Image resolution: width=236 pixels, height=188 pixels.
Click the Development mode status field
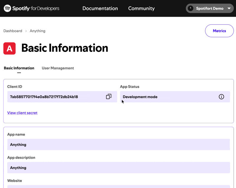pyautogui.click(x=162, y=96)
